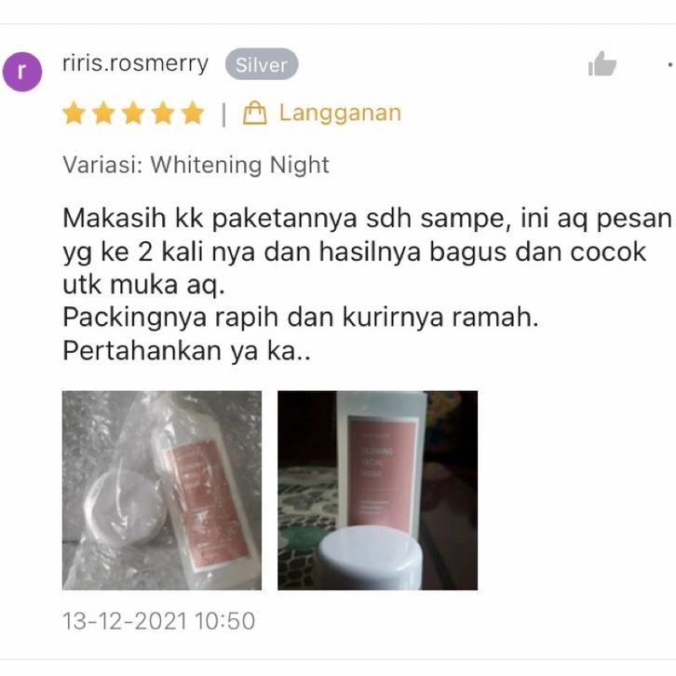Click the 'Packingnya rapih dan kurirnya ramah' line
Viewport: 676px width, 676px height.
pos(301,318)
